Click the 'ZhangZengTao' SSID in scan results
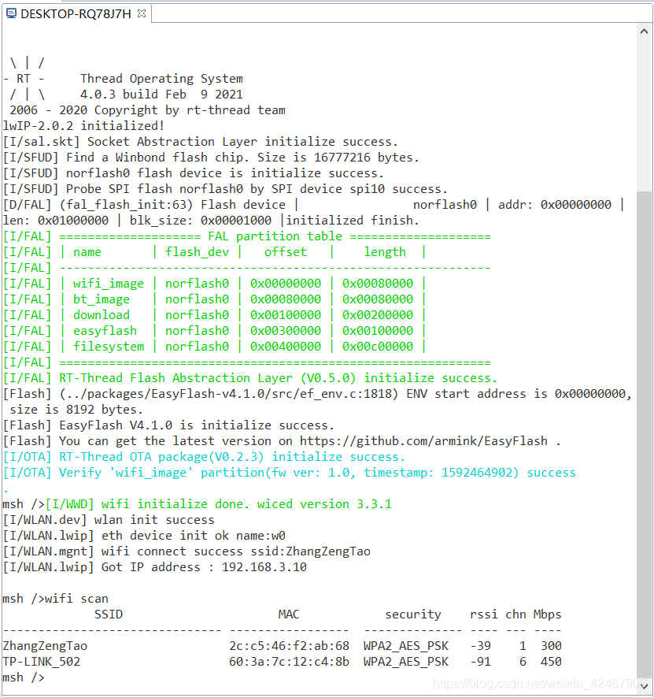 click(x=45, y=646)
